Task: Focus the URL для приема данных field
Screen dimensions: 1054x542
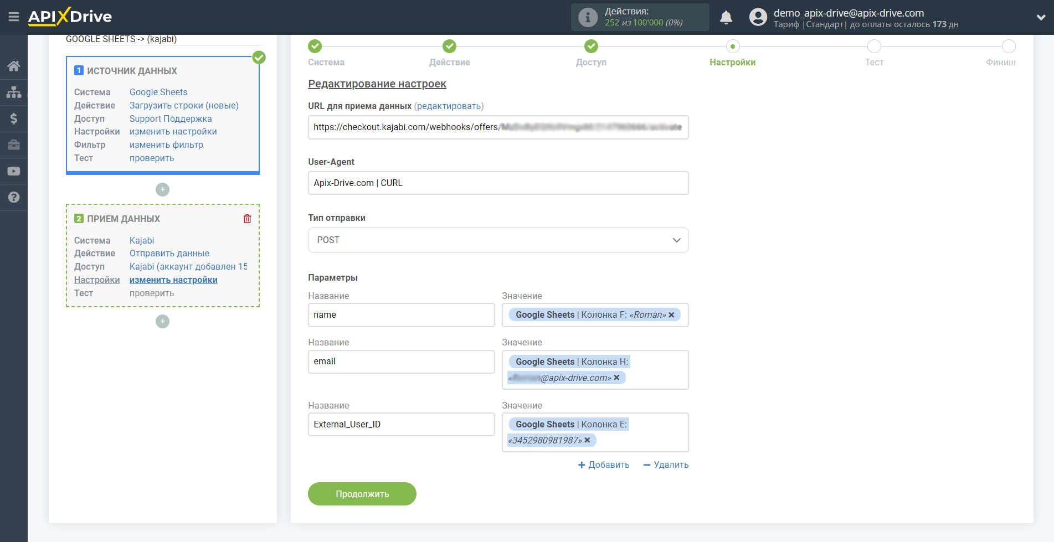Action: pyautogui.click(x=498, y=127)
